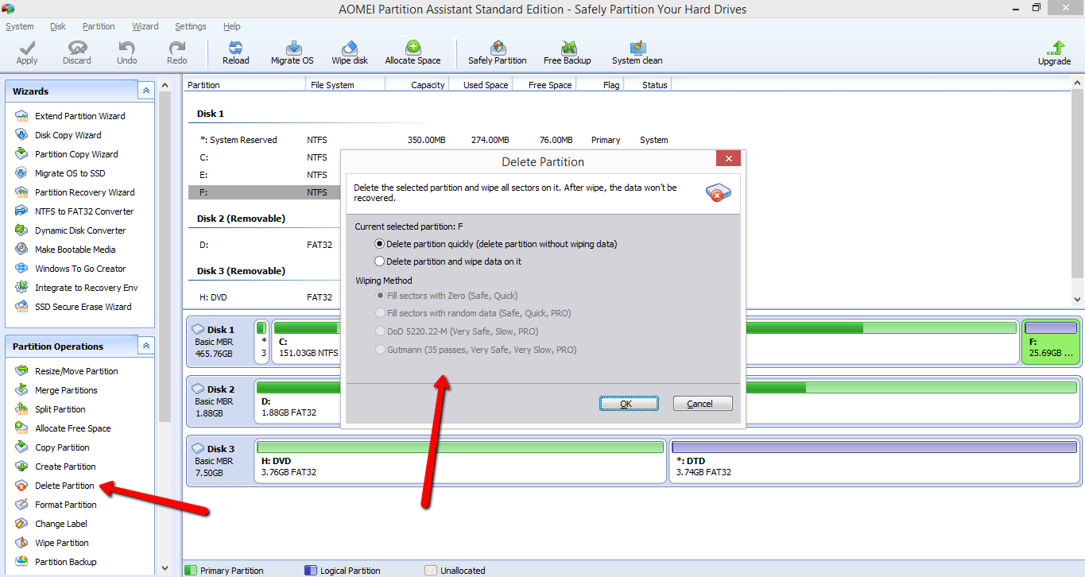The image size is (1085, 577).
Task: Confirm deletion with the OK button
Action: point(629,404)
